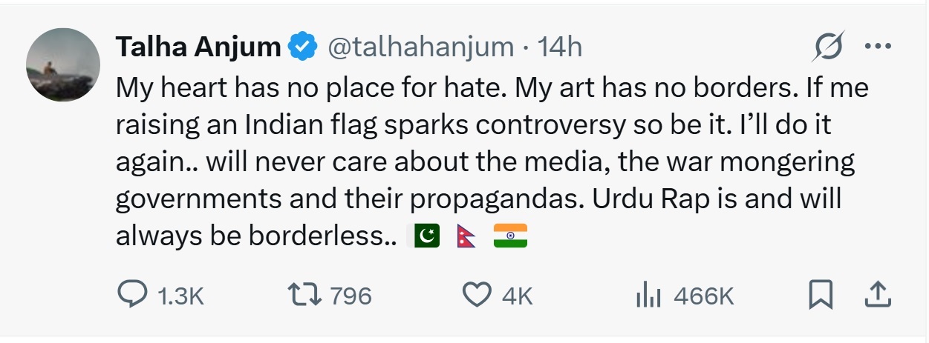929x343 pixels.
Task: Like the tweet with the heart icon
Action: click(x=475, y=296)
